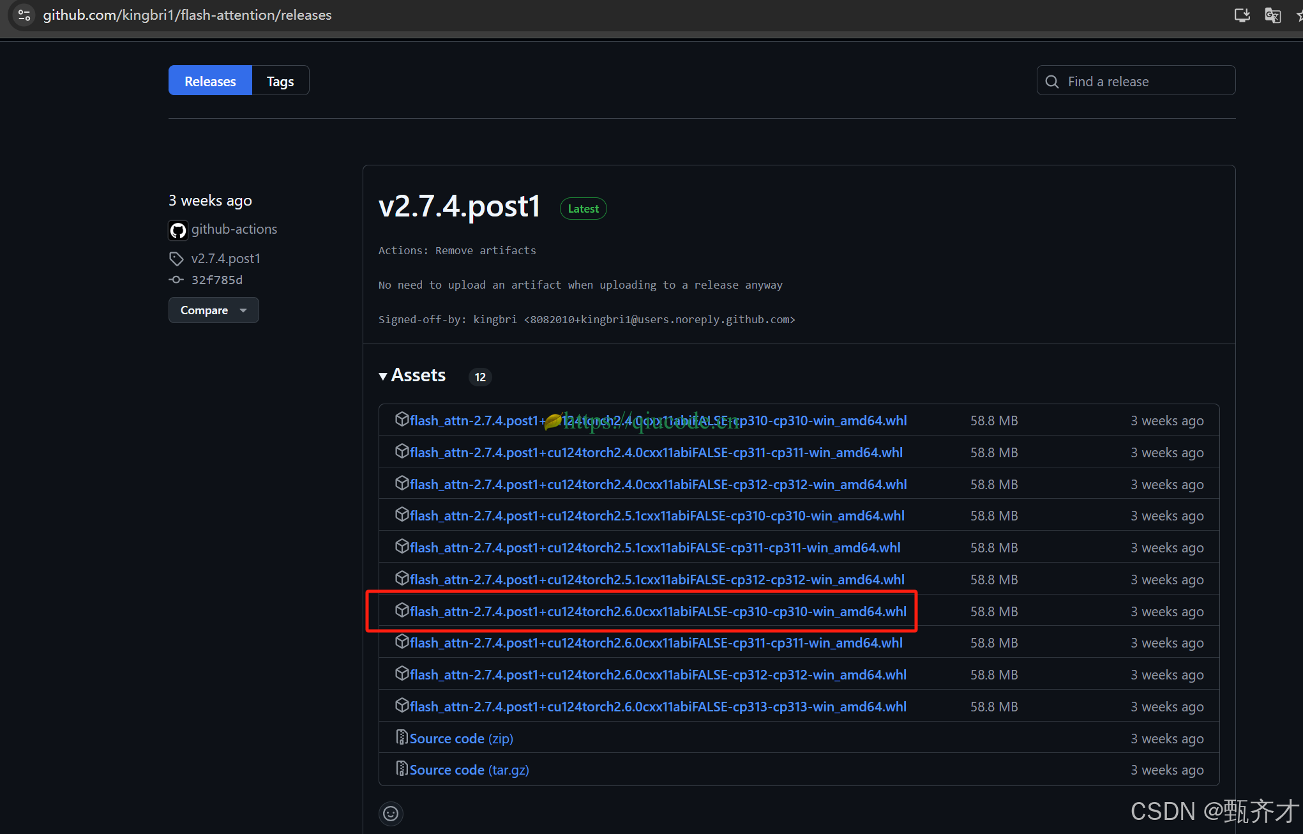Click the site info icon in address bar
The height and width of the screenshot is (834, 1303).
[x=24, y=15]
